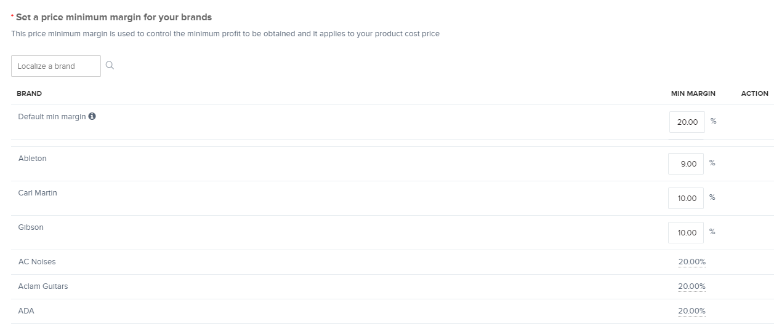The width and height of the screenshot is (774, 335).
Task: Edit the Default min margin percentage field
Action: [x=687, y=122]
